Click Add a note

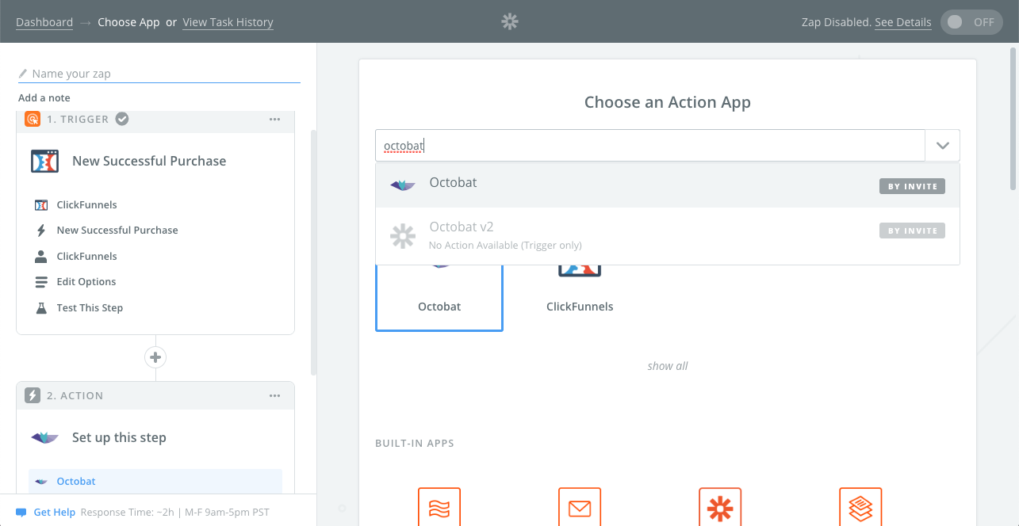pyautogui.click(x=44, y=98)
